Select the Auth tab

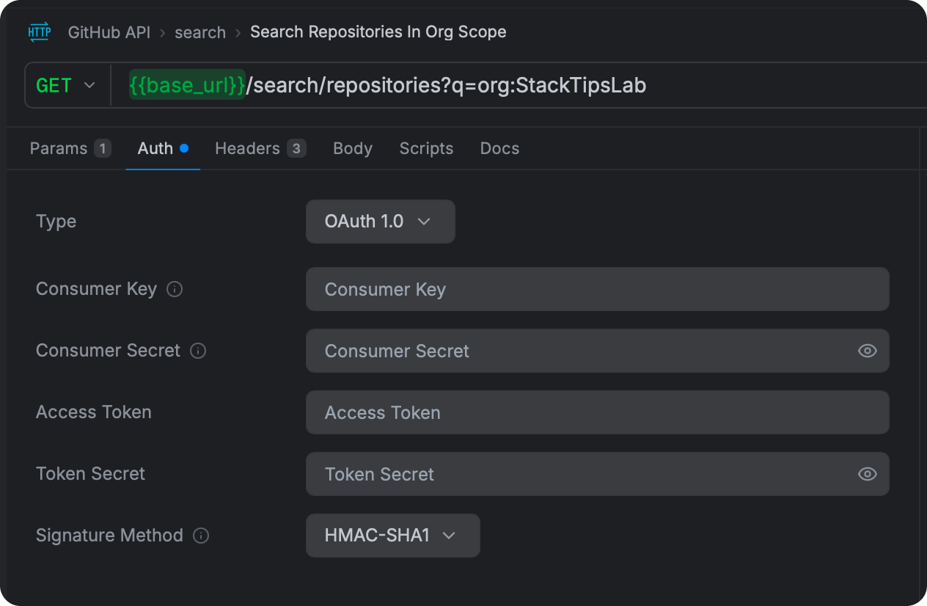pyautogui.click(x=163, y=148)
